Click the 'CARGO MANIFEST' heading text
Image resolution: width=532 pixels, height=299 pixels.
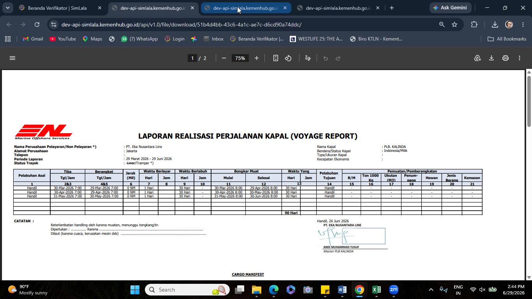248,274
